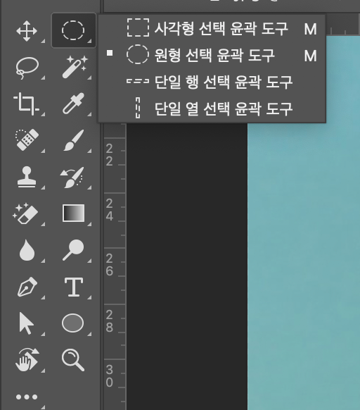
Task: Choose 단일 열 선택 윤곽 도구
Action: coord(212,108)
